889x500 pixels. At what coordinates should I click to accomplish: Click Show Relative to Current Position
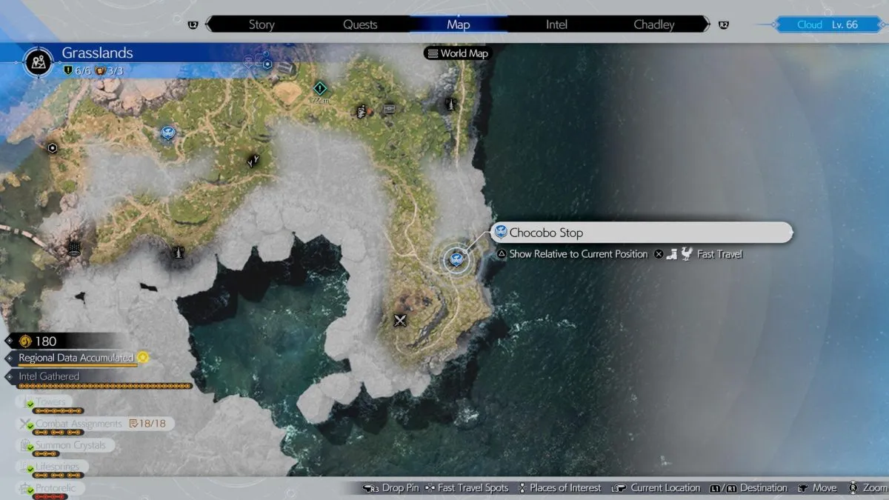[571, 254]
